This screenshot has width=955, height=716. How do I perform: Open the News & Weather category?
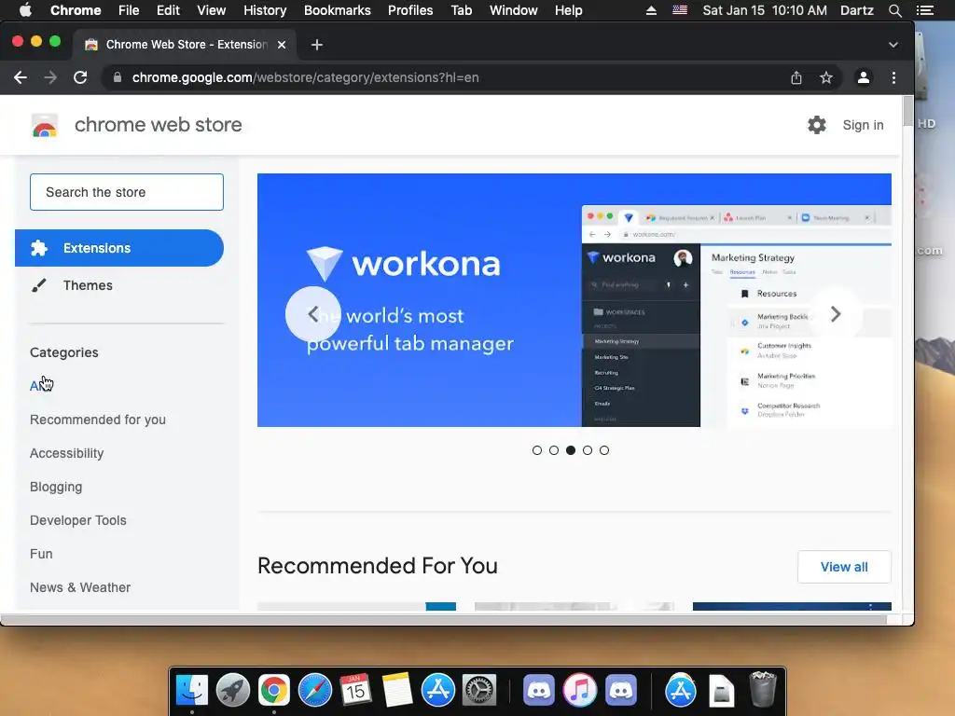tap(80, 587)
